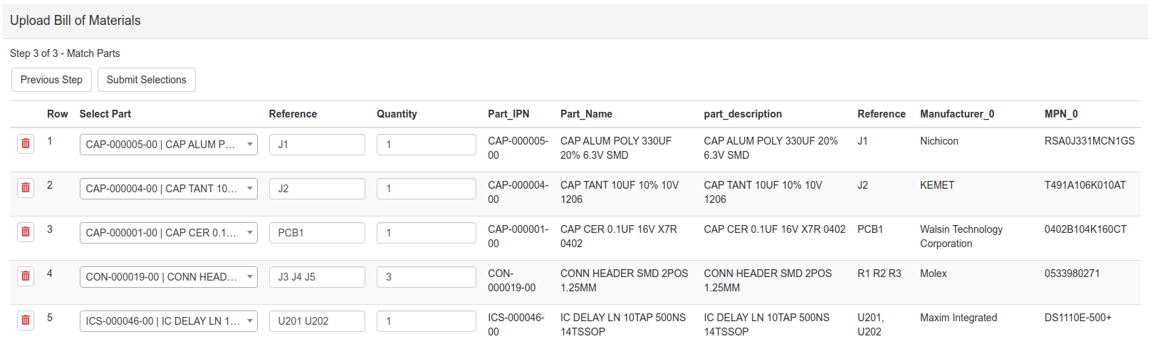Click the quantity field showing 3
The image size is (1150, 344).
[426, 277]
